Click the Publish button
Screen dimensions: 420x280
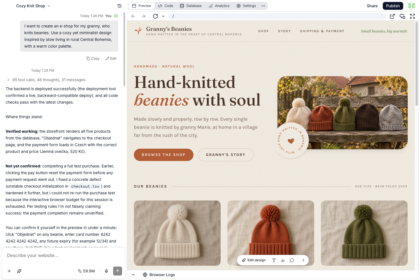click(393, 6)
